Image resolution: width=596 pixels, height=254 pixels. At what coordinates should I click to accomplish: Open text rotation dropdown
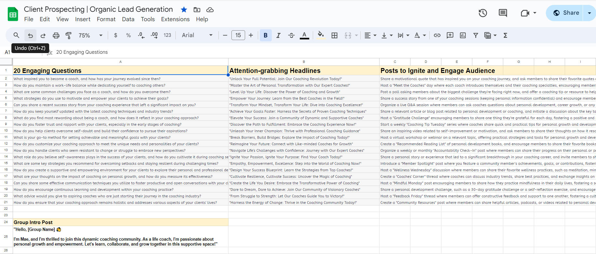pos(420,35)
